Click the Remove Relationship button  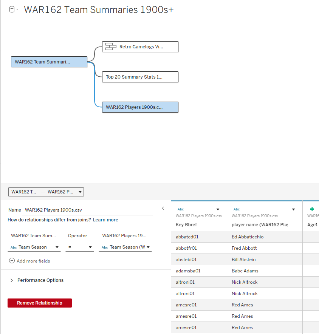point(40,303)
